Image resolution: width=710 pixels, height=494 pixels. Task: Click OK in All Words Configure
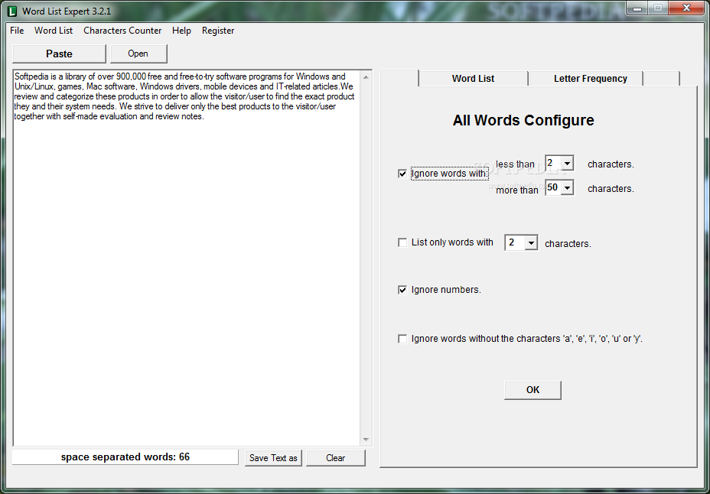point(532,390)
